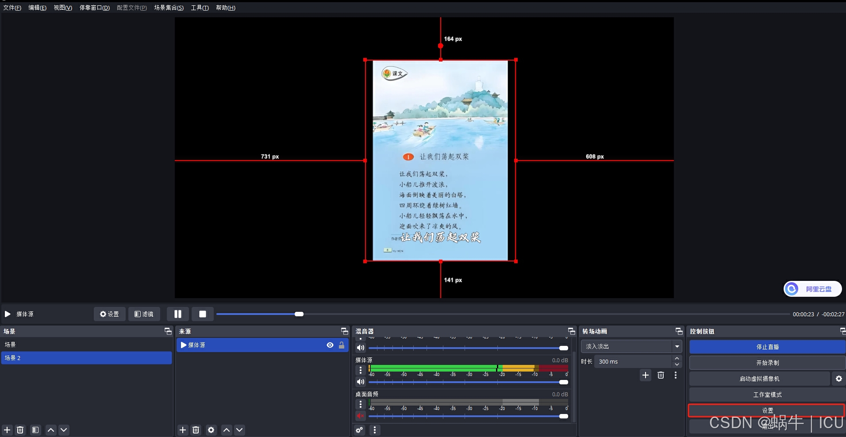
Task: Open the 媒体源 mixer kebab menu
Action: (361, 370)
